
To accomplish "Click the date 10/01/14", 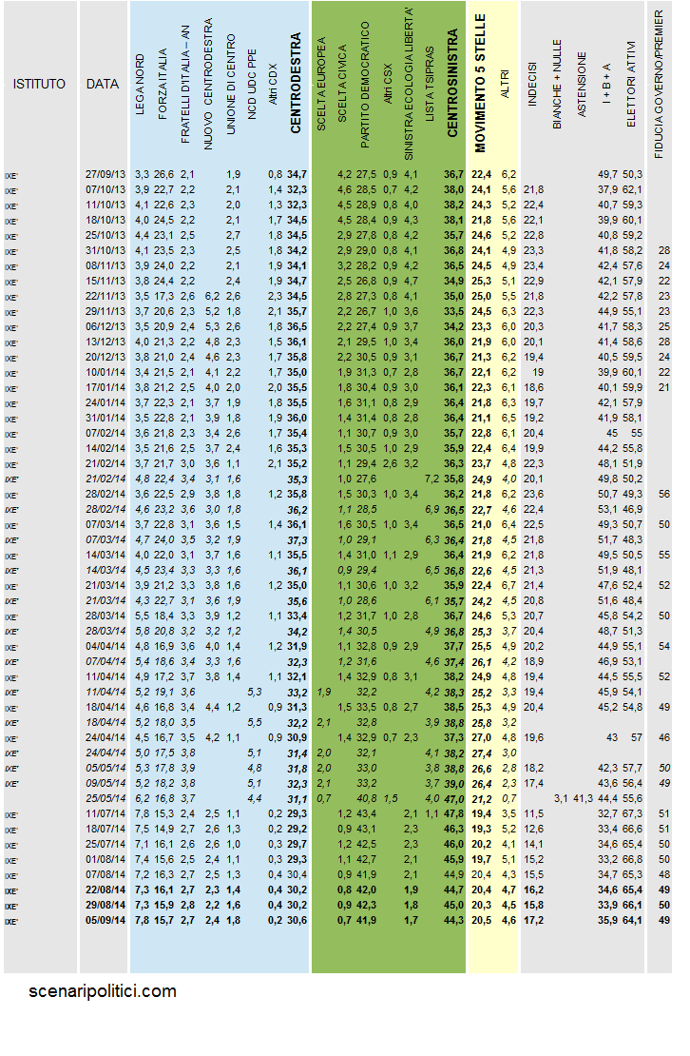I will [x=105, y=372].
